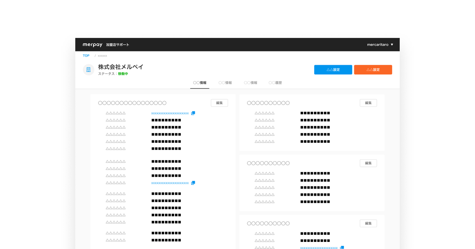The width and height of the screenshot is (475, 249).
Task: Switch to the second 〇〇情報 tab
Action: pyautogui.click(x=225, y=83)
